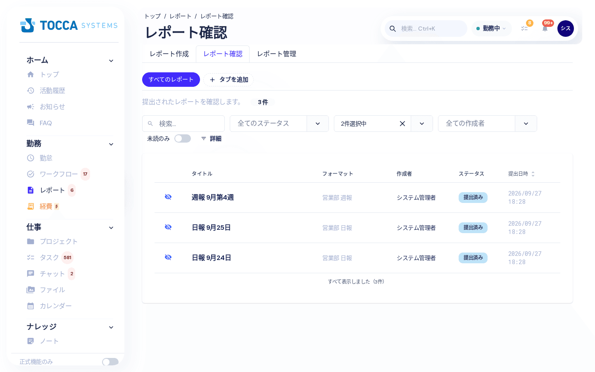Toggle unread eye icon for 日報 9月25日

click(x=168, y=227)
